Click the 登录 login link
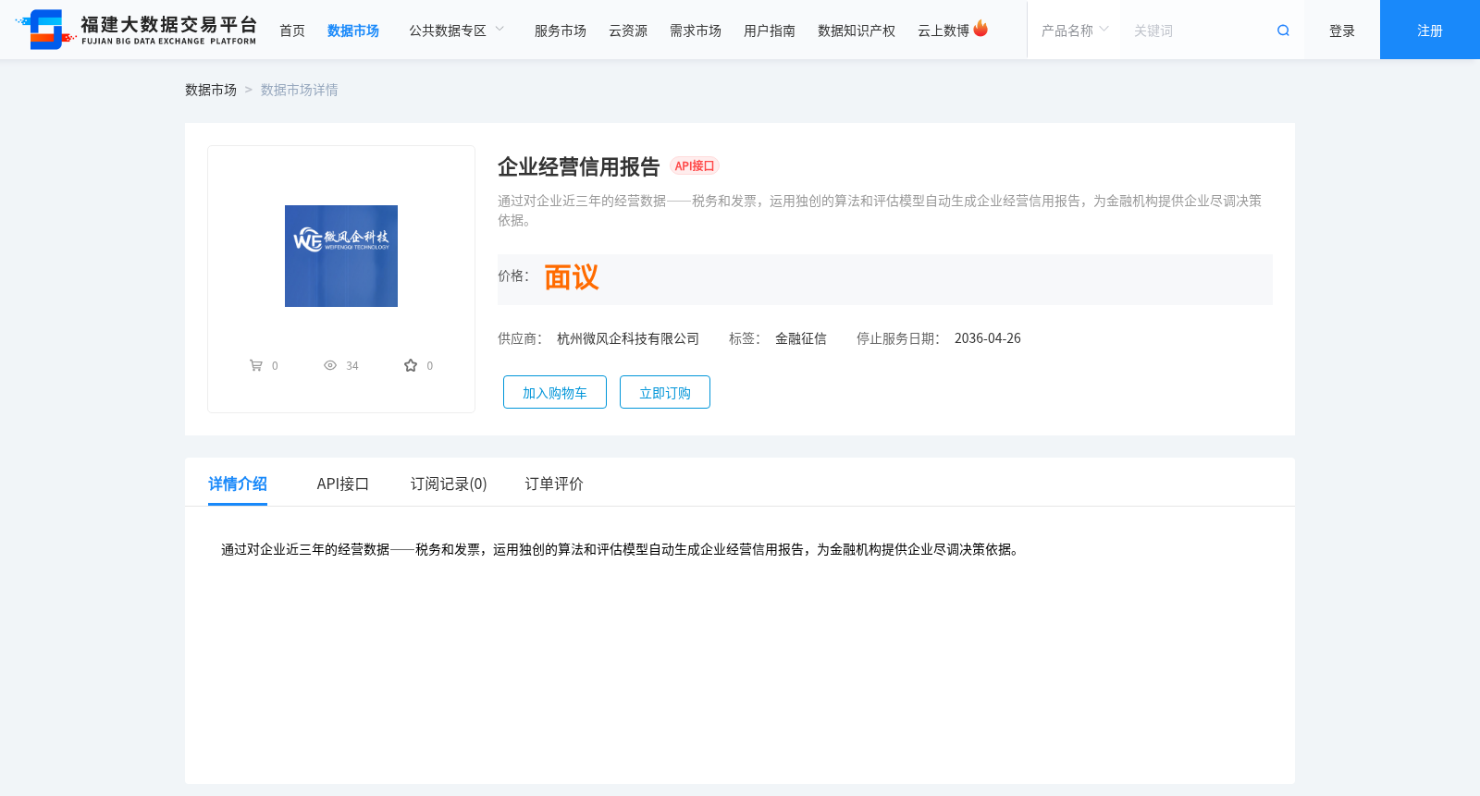This screenshot has height=796, width=1480. pyautogui.click(x=1342, y=31)
